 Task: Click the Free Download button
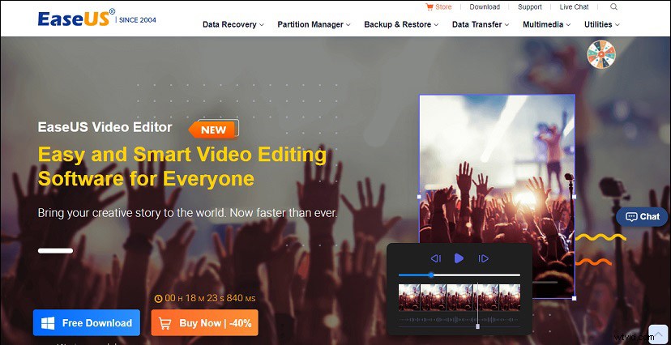tap(87, 323)
